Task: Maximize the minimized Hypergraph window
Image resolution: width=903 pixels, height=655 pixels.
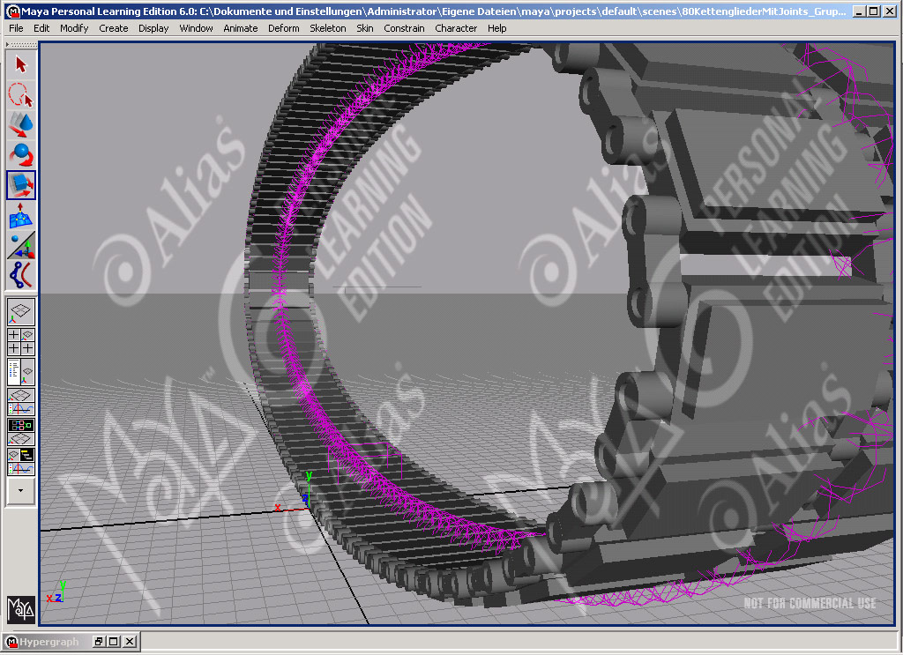Action: pyautogui.click(x=114, y=641)
